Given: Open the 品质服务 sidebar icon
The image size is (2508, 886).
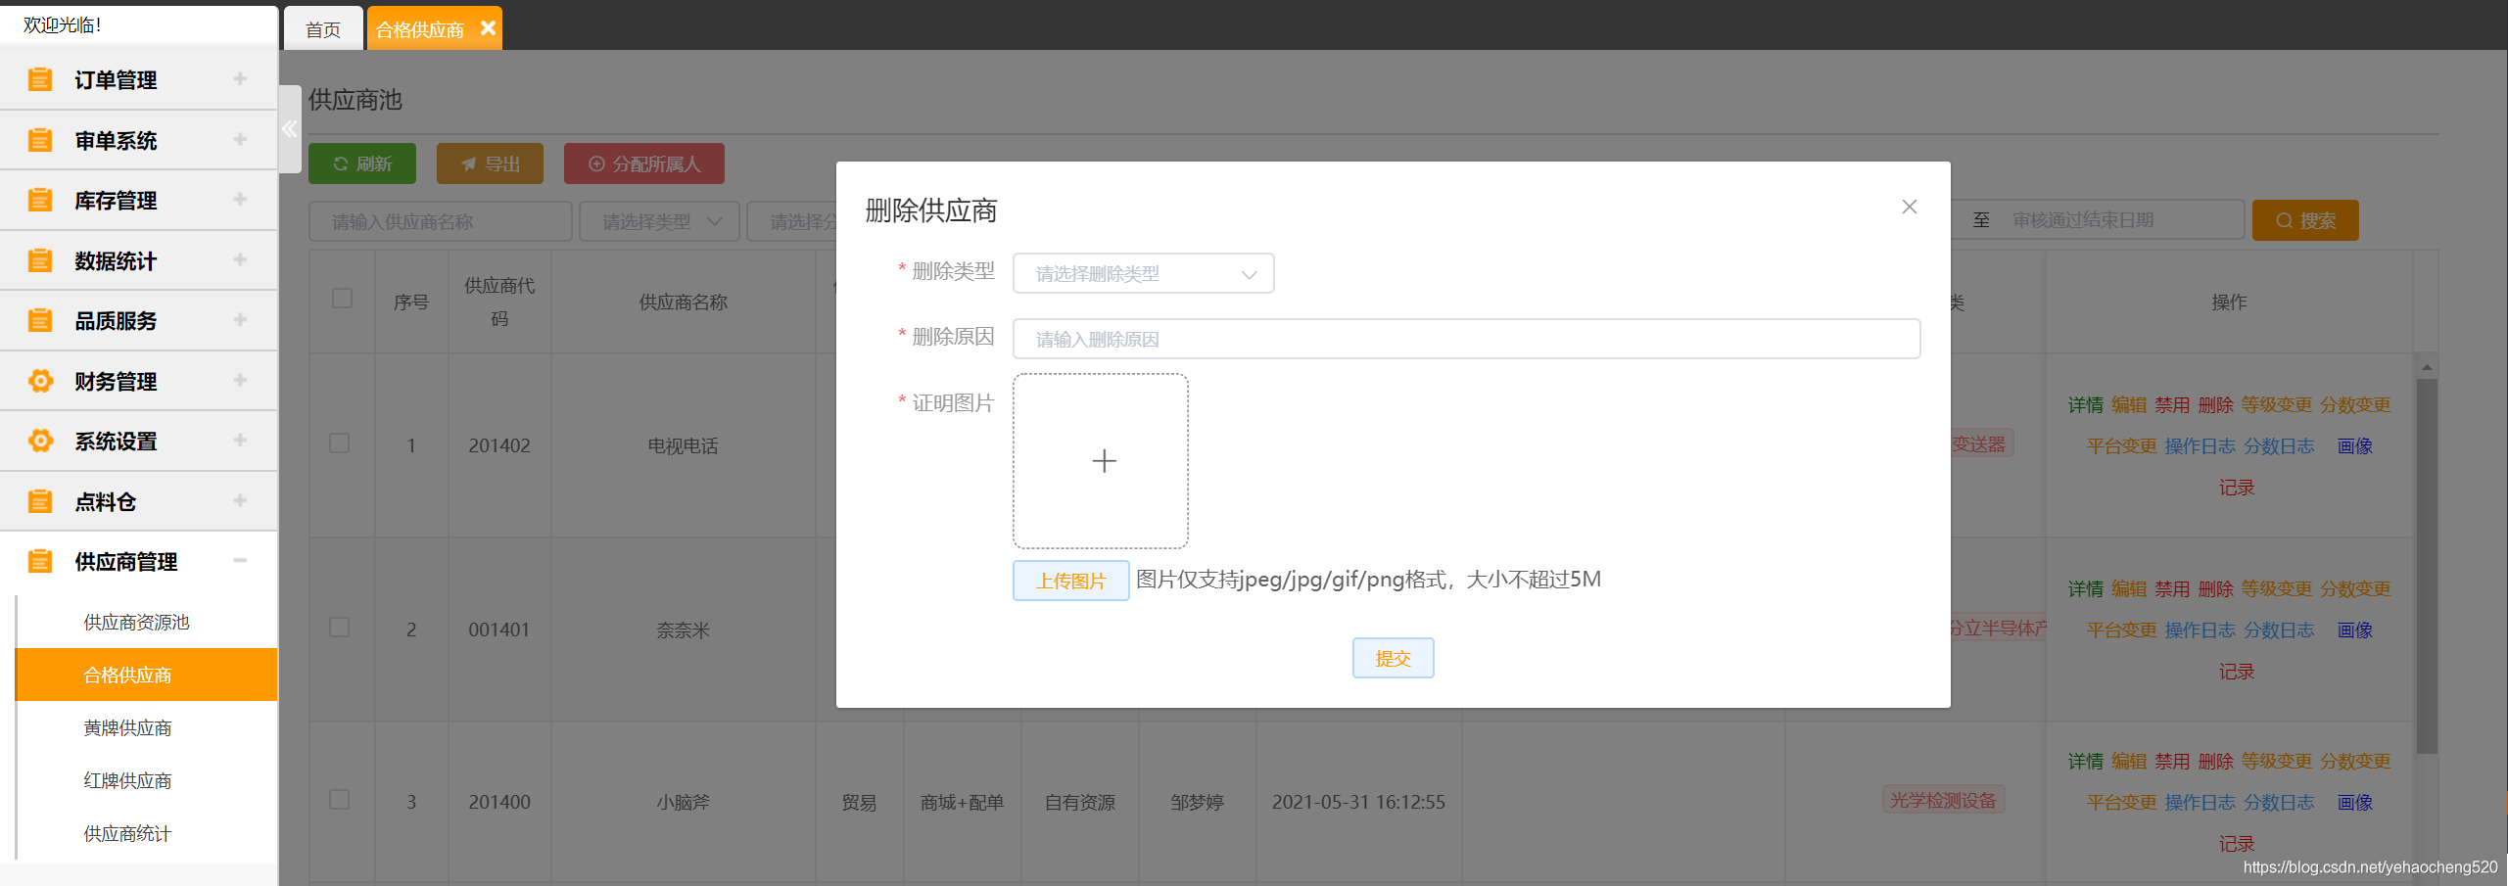Looking at the screenshot, I should [x=40, y=320].
